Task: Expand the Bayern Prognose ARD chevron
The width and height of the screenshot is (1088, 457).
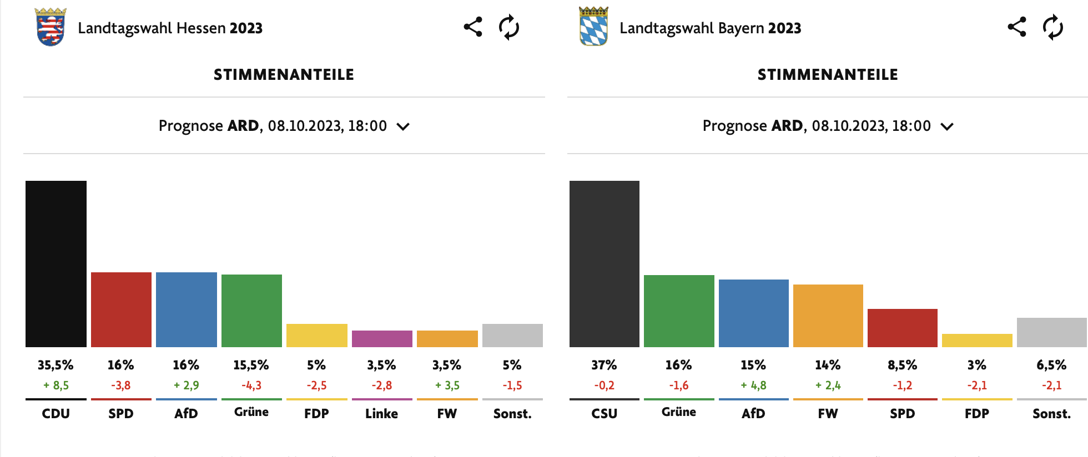Action: (947, 126)
